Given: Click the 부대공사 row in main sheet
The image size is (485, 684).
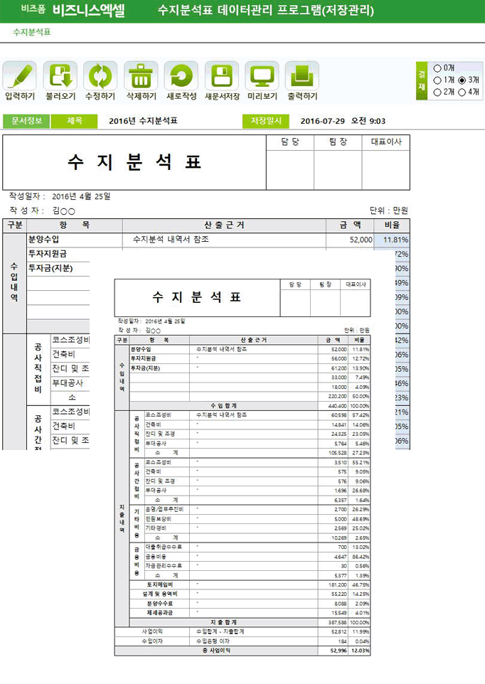Looking at the screenshot, I should (70, 383).
